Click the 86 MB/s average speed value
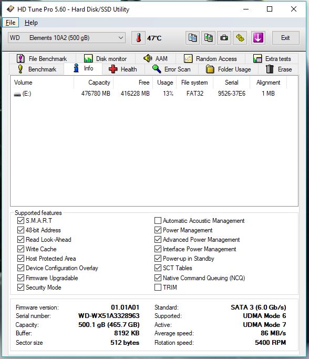 273,333
